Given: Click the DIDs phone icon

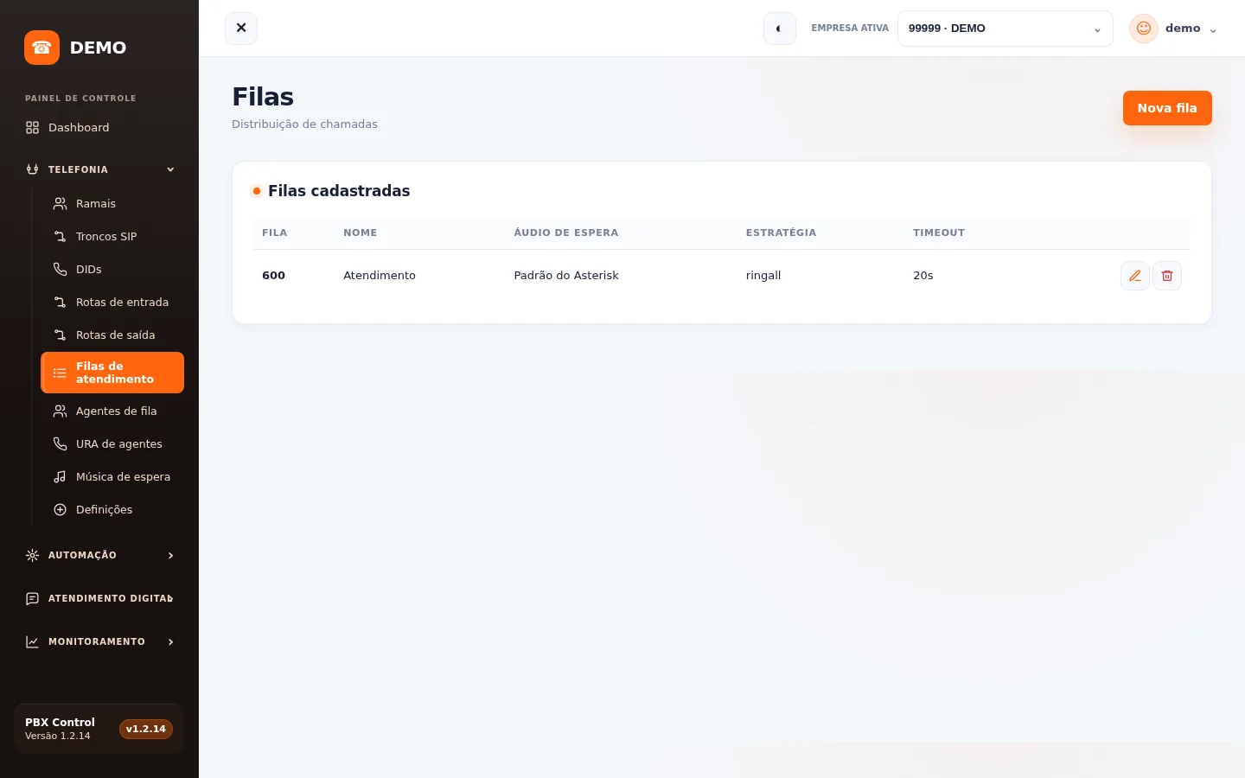Looking at the screenshot, I should [60, 270].
